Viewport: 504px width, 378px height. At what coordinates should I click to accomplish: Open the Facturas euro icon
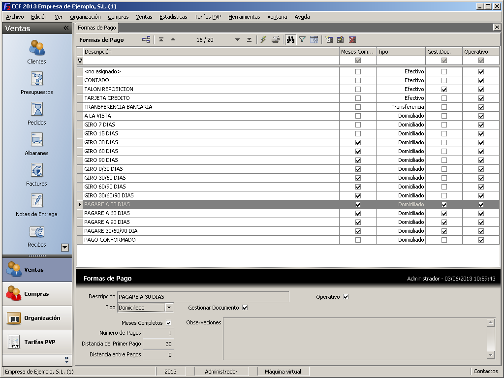pos(36,170)
